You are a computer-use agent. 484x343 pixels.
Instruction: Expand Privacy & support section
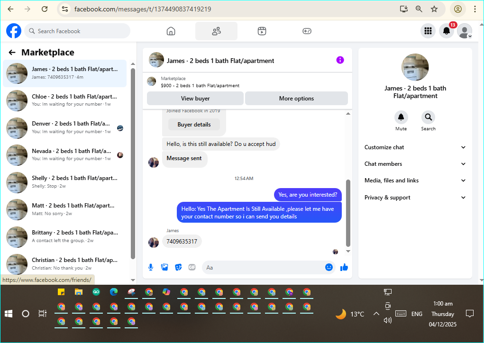click(x=415, y=198)
